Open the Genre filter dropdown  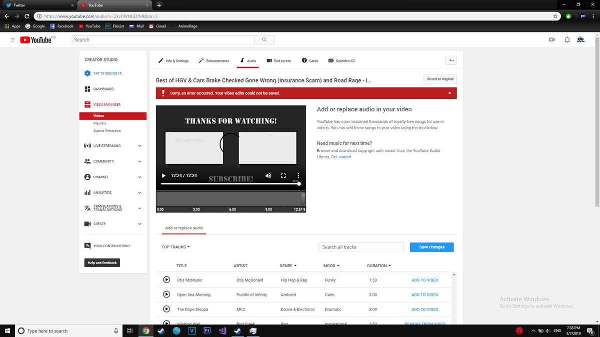(288, 266)
